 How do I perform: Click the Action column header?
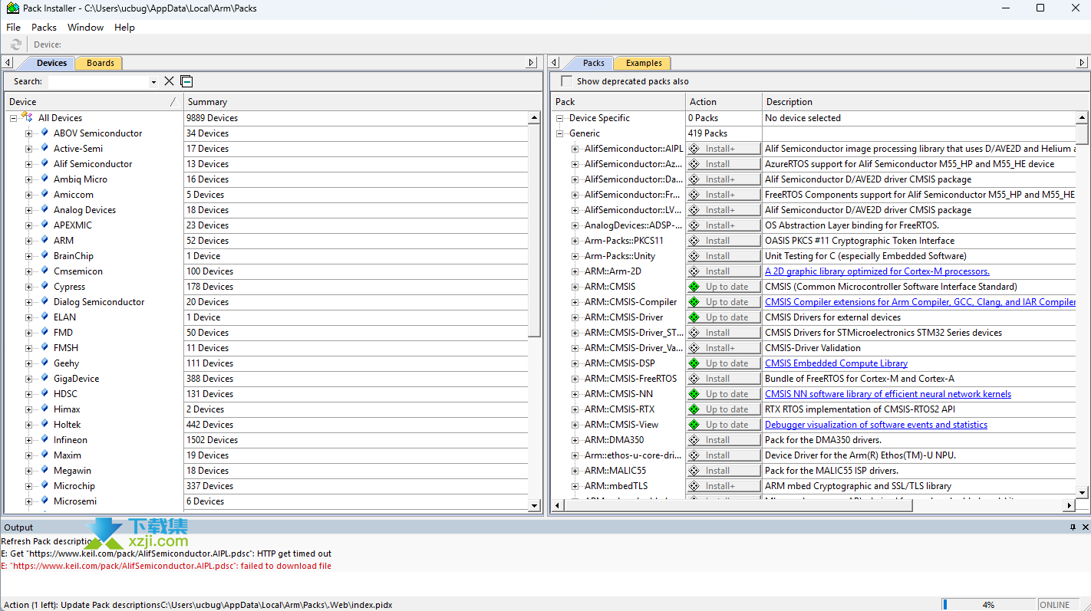click(x=724, y=102)
